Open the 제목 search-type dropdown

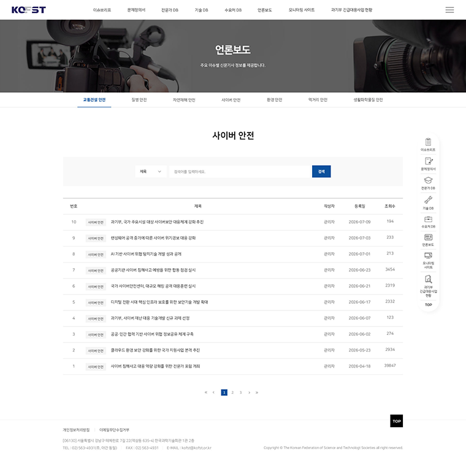(x=151, y=171)
